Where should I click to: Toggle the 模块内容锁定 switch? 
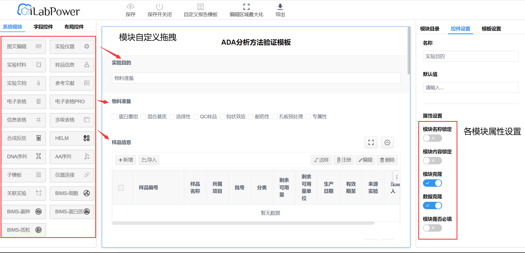coord(432,161)
